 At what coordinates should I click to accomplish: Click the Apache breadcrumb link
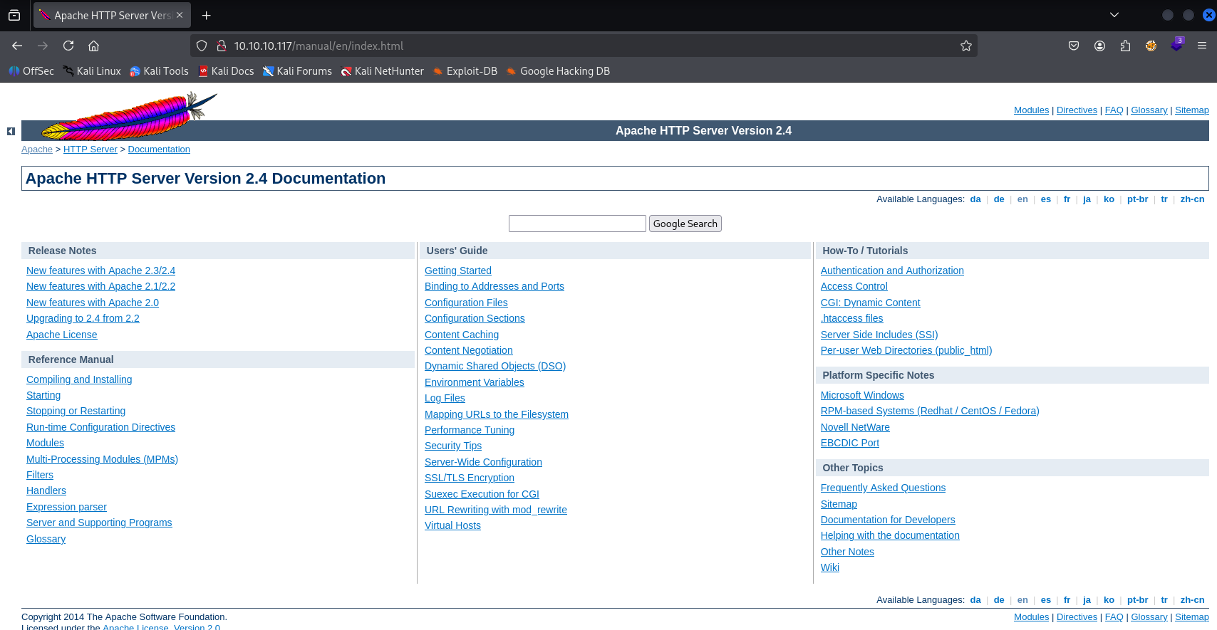click(37, 149)
